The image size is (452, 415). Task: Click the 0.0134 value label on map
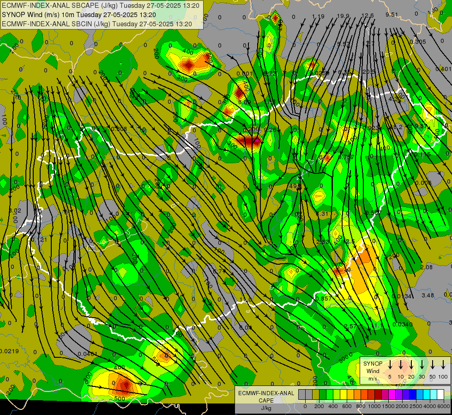coord(402,296)
